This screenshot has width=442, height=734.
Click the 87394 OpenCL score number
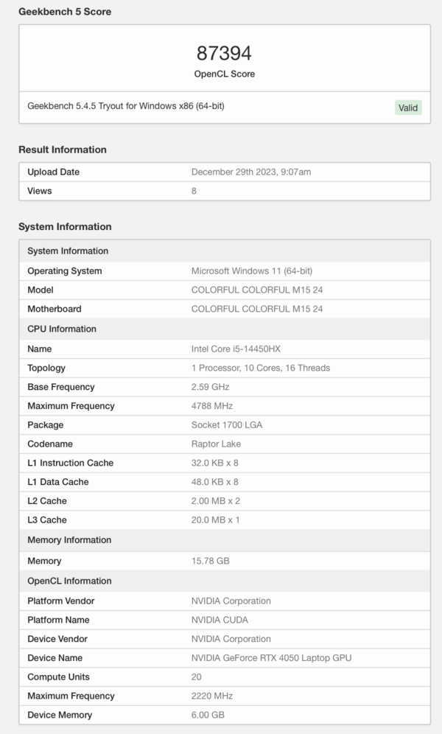pyautogui.click(x=224, y=53)
